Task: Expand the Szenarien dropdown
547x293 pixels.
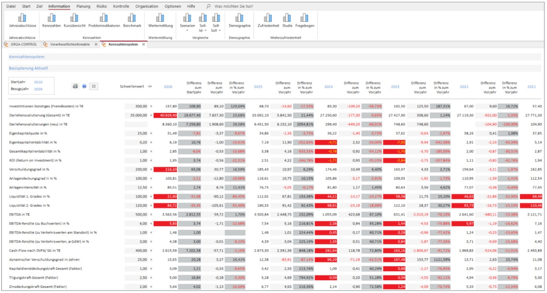Action: [x=187, y=21]
